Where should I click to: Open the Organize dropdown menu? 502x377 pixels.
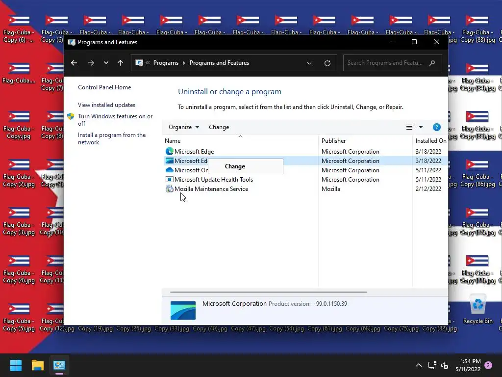coord(184,127)
